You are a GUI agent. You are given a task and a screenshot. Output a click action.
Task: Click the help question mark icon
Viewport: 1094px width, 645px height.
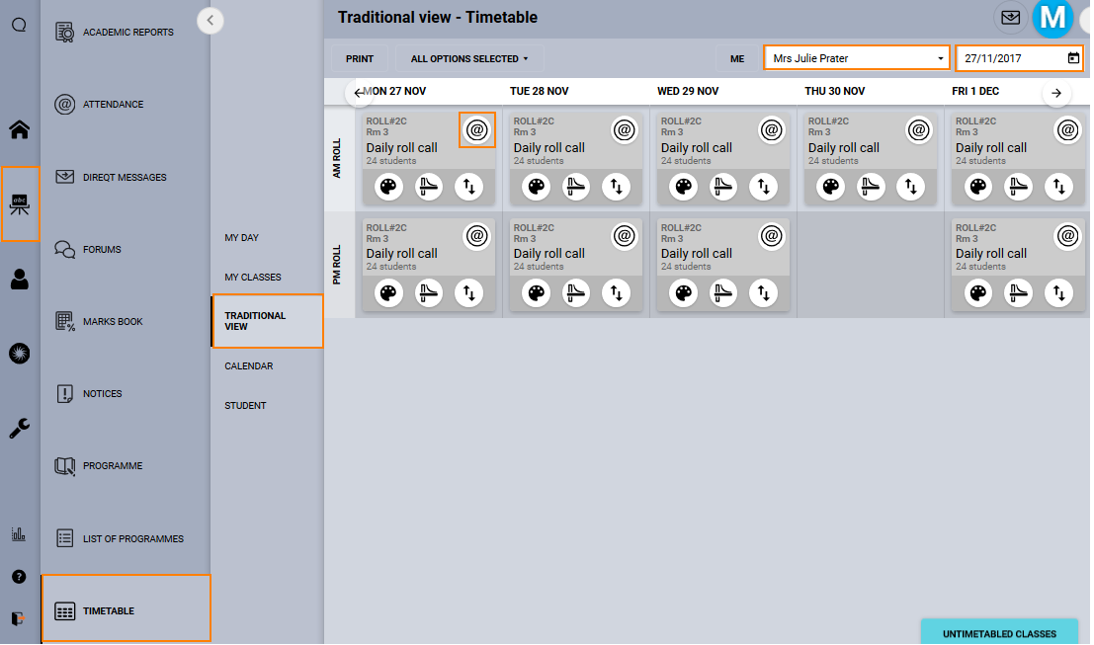point(18,576)
